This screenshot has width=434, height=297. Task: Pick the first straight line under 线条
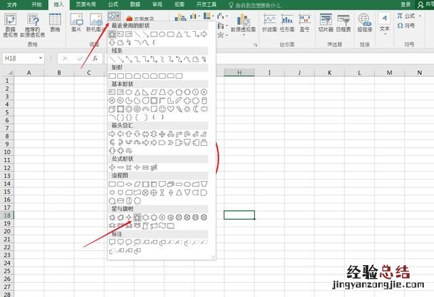[112, 59]
